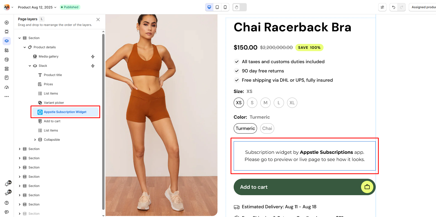Select the Chai color option
The height and width of the screenshot is (217, 436).
267,128
